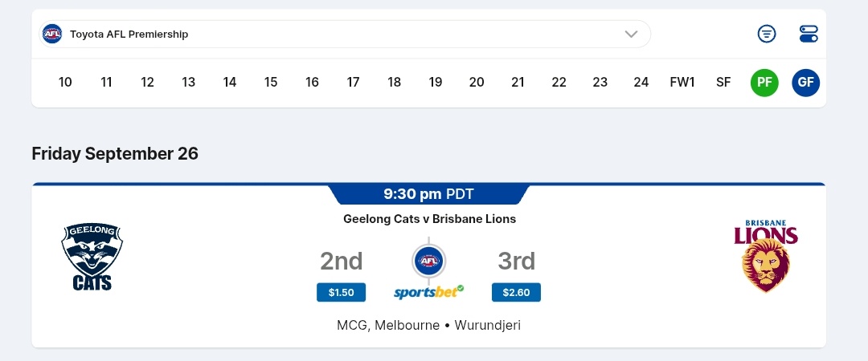Click the MCG, Melbourne venue text
The image size is (868, 361).
[388, 326]
